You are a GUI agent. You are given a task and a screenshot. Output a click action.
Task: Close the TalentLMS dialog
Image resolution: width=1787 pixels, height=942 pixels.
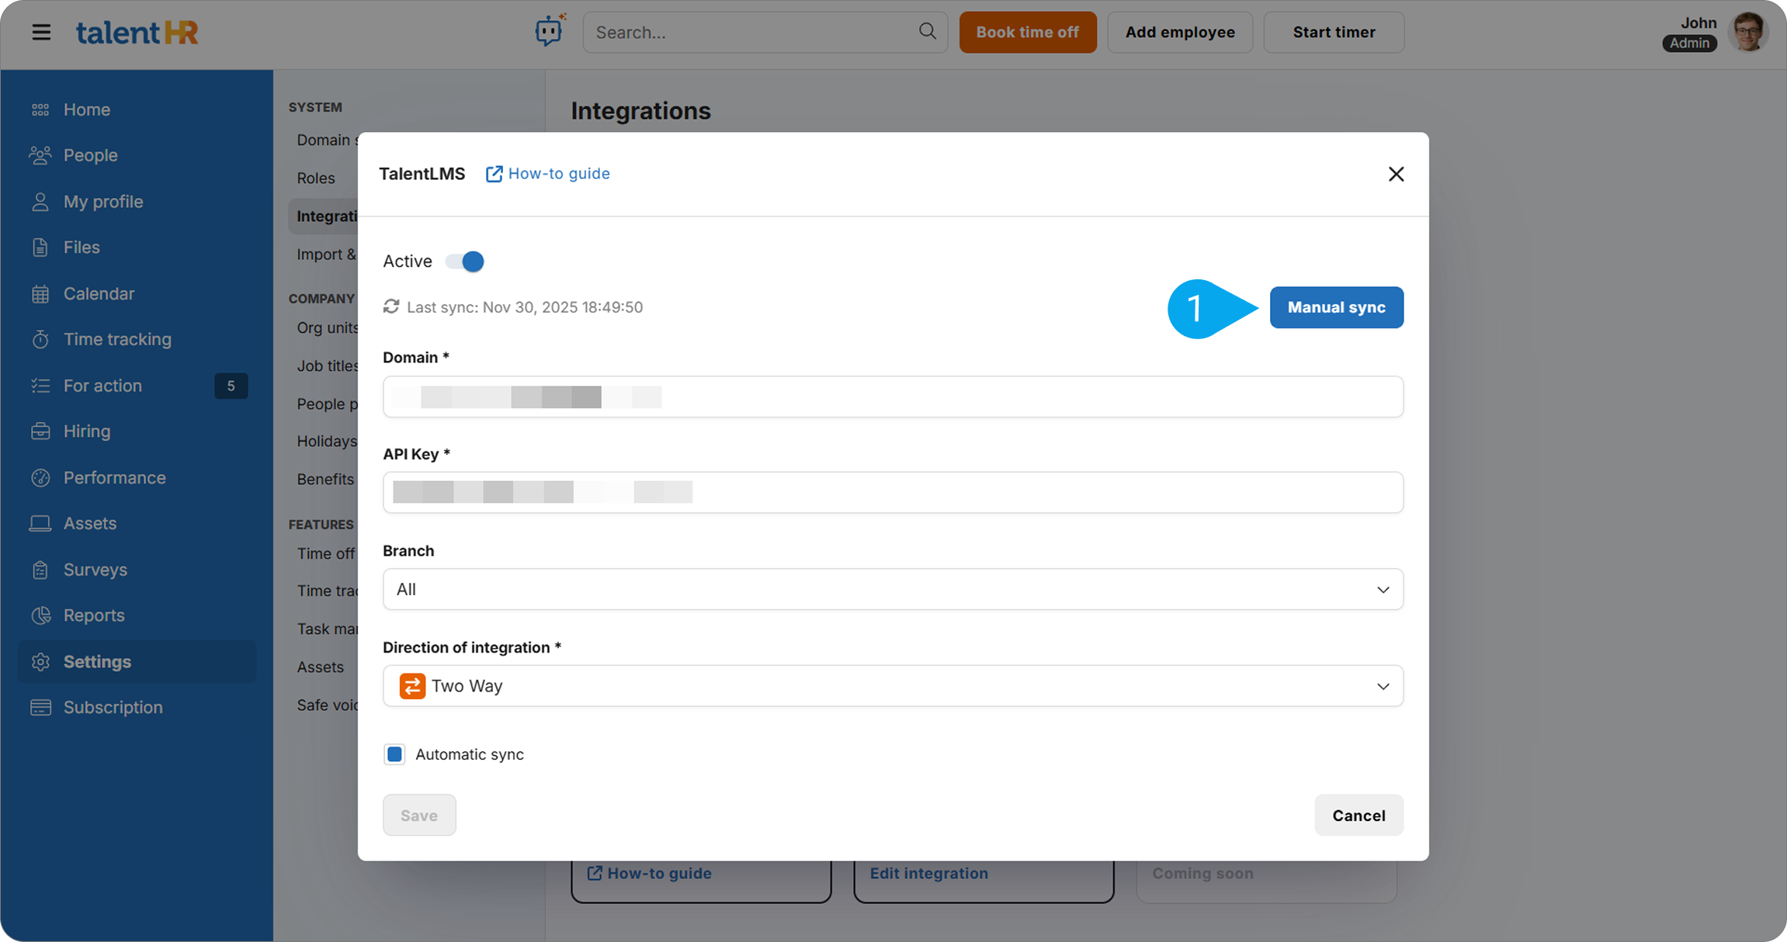click(1396, 175)
